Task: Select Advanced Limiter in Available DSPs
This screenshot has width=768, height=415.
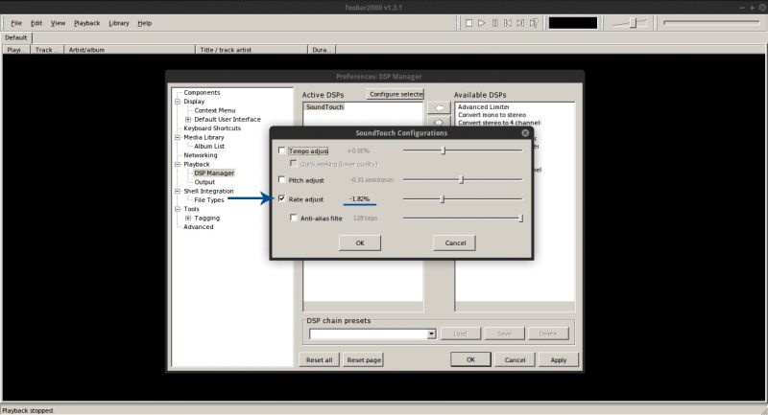Action: [484, 106]
